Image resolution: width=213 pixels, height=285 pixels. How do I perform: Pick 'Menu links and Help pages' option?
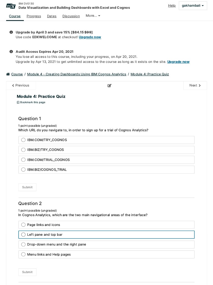pos(23,254)
